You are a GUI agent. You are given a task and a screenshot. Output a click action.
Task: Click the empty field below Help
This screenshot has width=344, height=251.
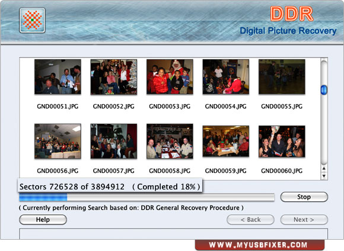click(174, 234)
